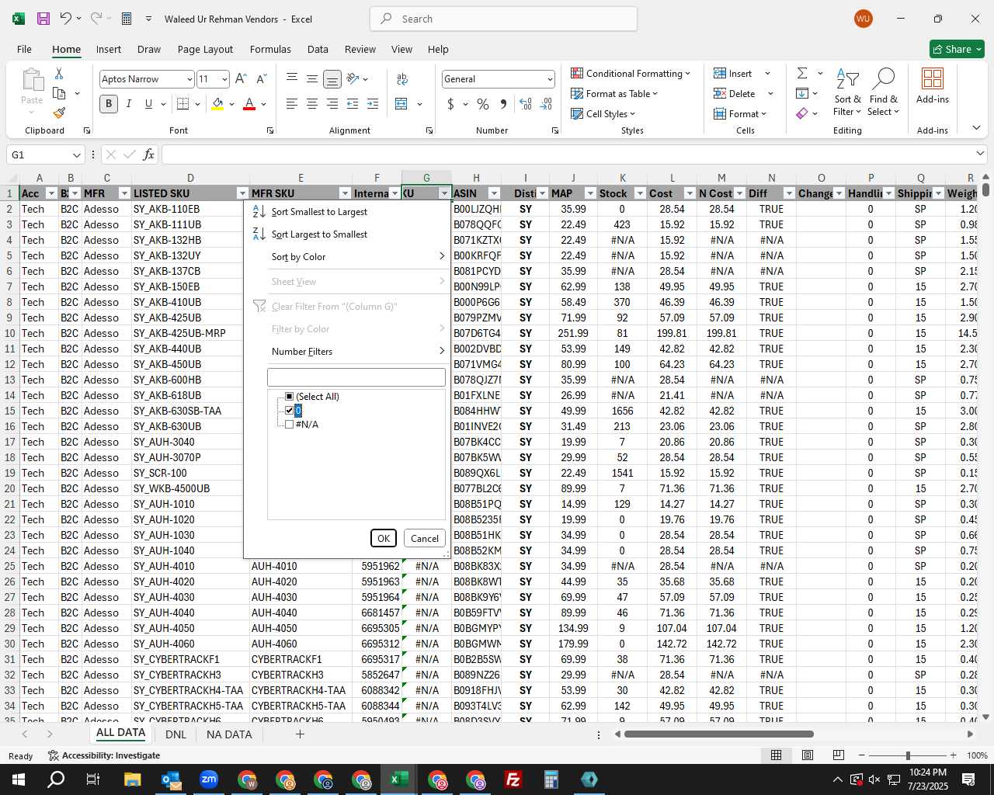Click the Insert Function fx icon
The image size is (994, 795).
click(x=148, y=154)
